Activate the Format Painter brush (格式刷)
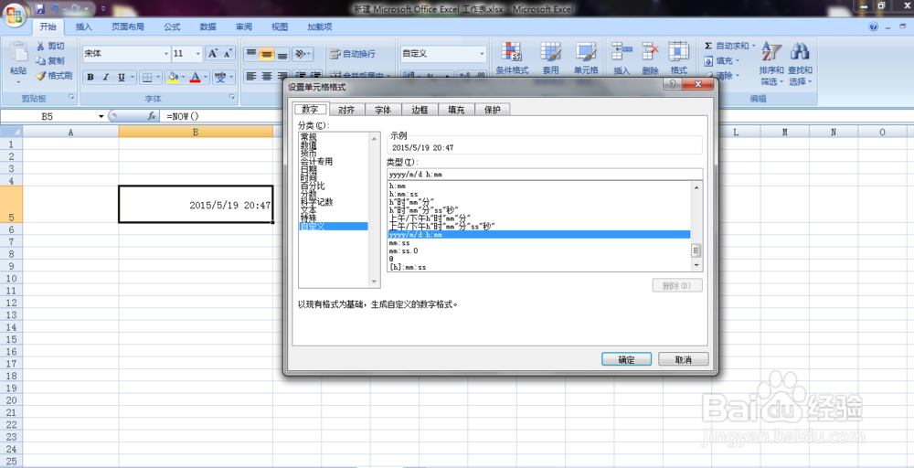The image size is (914, 468). (41, 75)
